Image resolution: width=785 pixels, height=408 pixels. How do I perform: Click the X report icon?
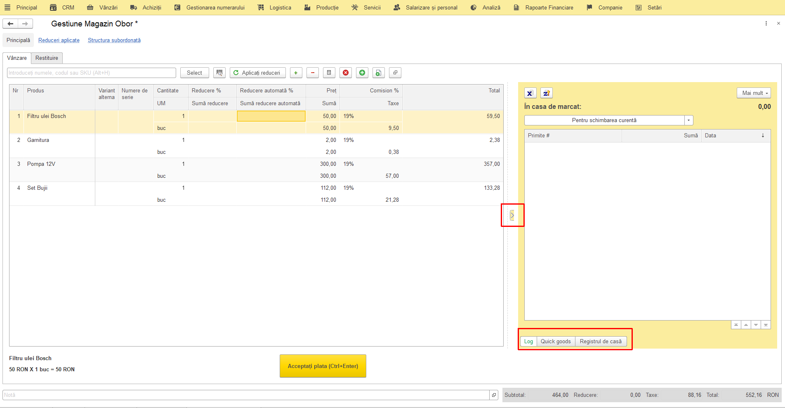point(530,93)
